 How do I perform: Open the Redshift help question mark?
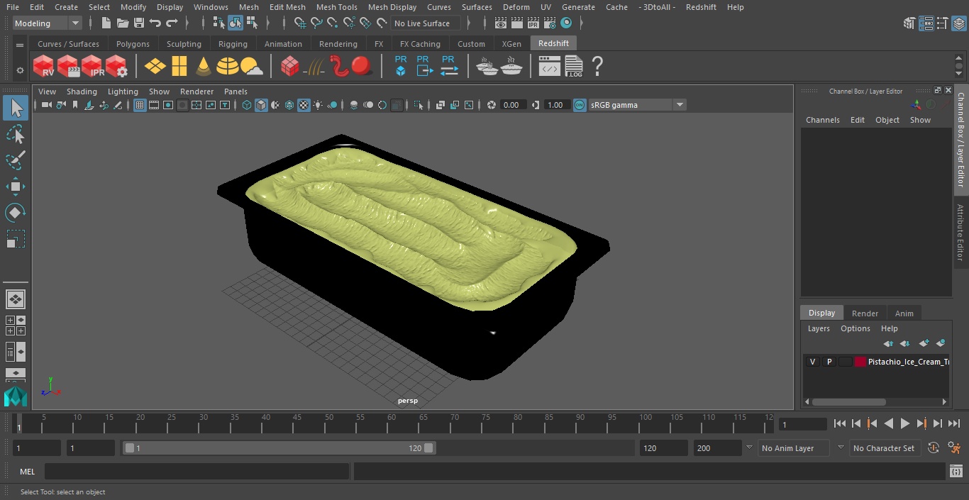tap(597, 67)
